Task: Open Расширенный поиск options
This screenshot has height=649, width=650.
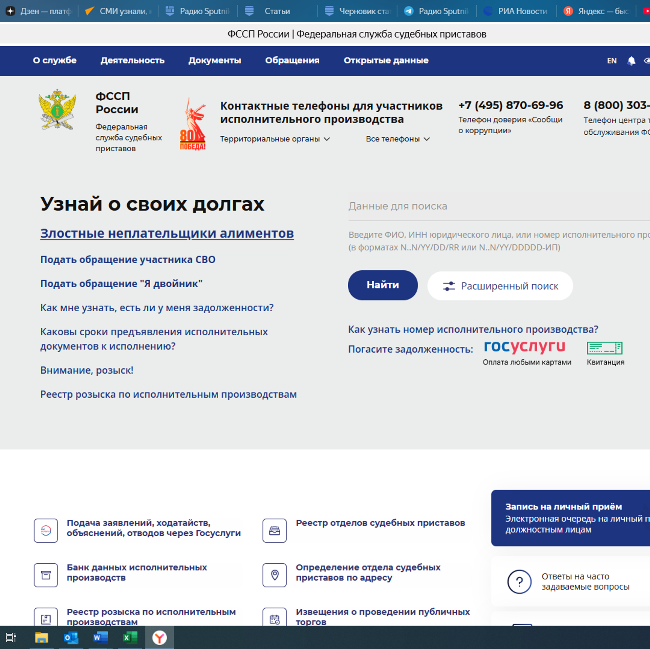Action: click(500, 286)
